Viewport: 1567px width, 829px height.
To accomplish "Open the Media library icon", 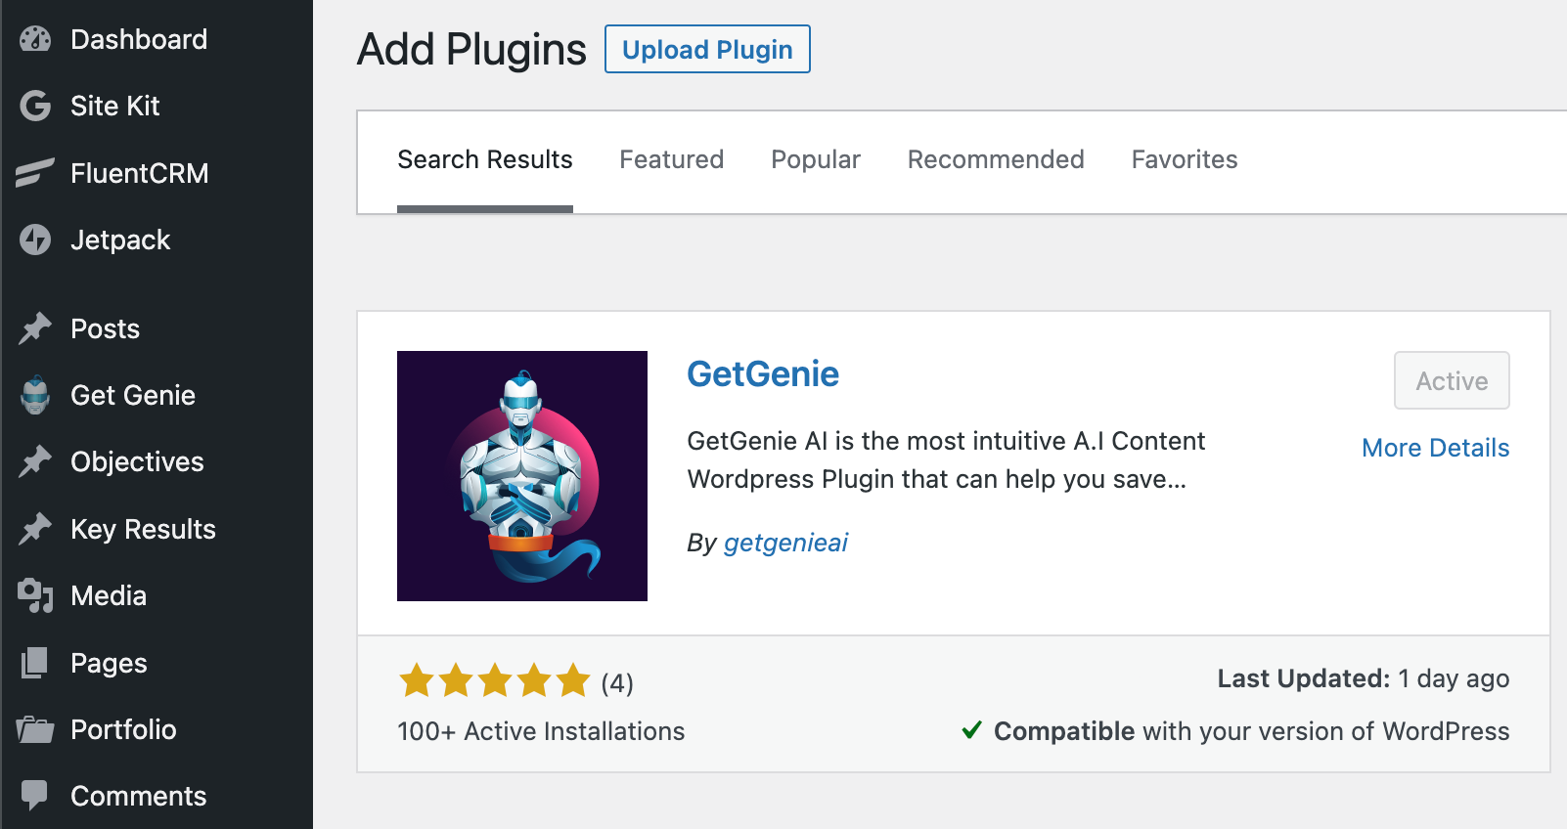I will (35, 595).
